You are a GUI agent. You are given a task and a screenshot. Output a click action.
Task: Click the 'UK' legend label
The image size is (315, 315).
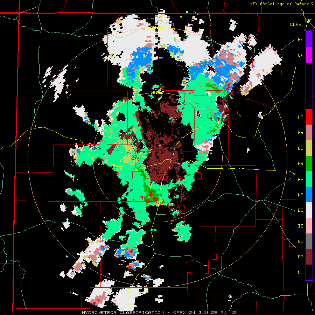pyautogui.click(x=300, y=55)
